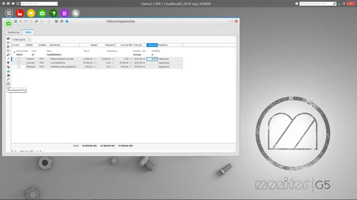357x200 pixels.
Task: Click the Registrerad status on the Efterskott row
Action: 163,67
